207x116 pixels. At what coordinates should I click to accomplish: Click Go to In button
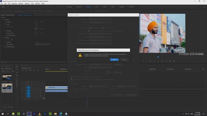143,61
